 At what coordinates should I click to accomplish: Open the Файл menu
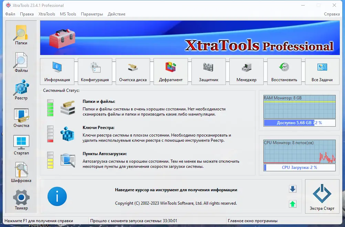[x=10, y=14]
